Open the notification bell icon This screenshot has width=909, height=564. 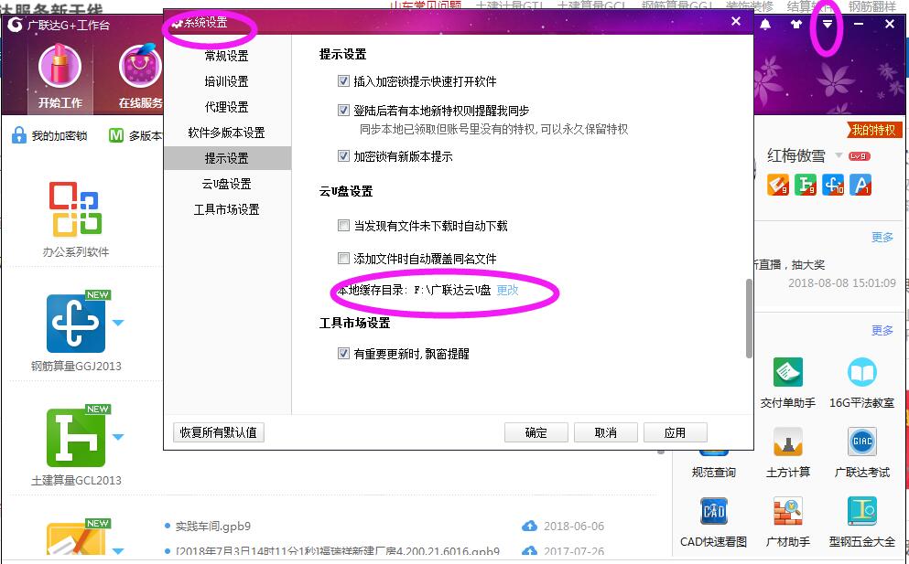point(765,25)
